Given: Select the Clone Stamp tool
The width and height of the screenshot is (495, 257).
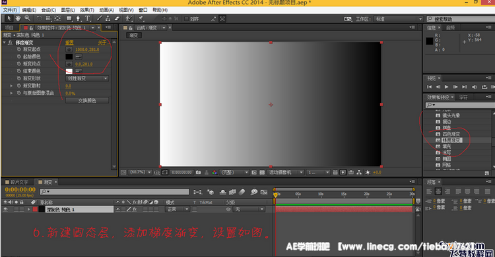Looking at the screenshot, I should pos(108,18).
